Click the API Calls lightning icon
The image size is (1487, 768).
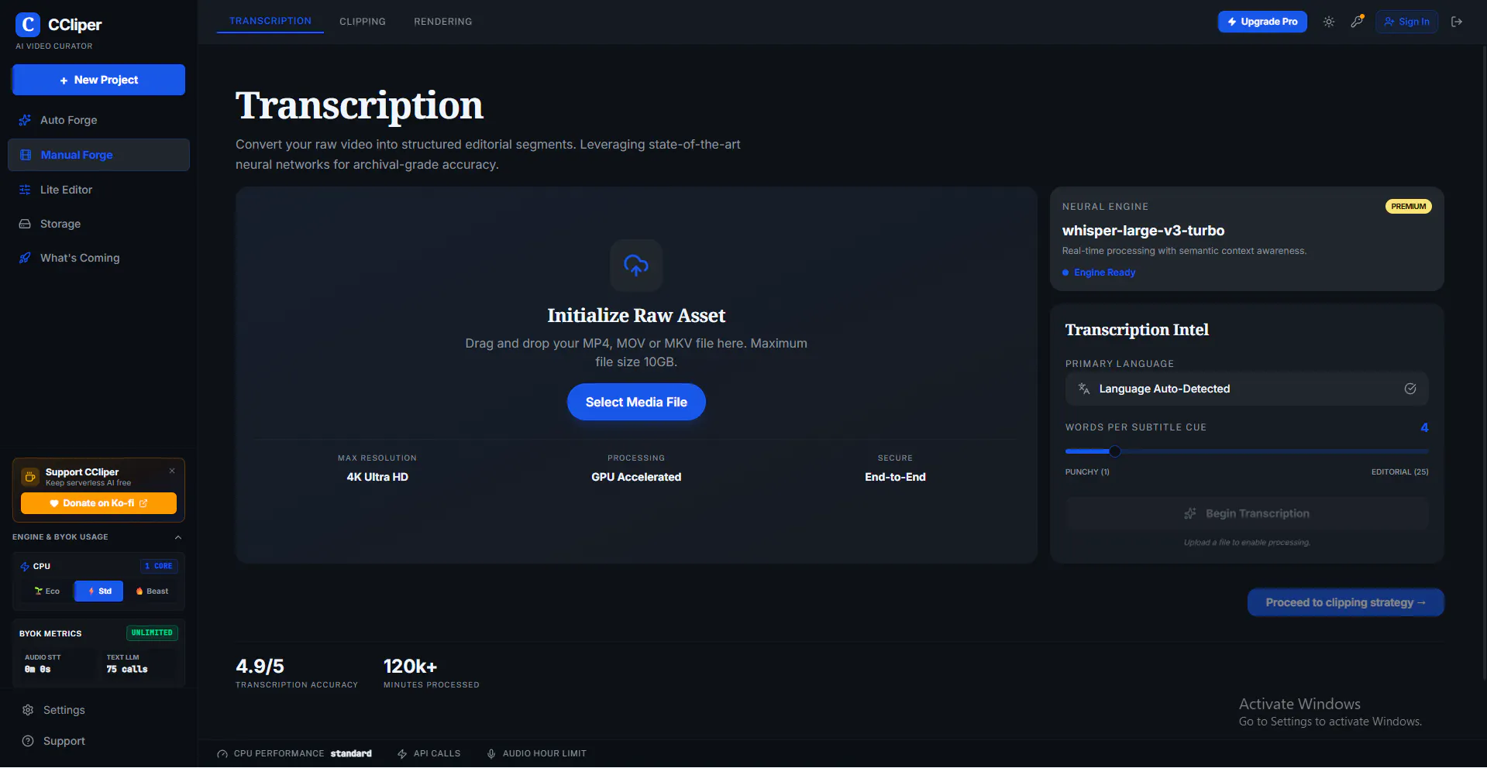[x=402, y=754]
